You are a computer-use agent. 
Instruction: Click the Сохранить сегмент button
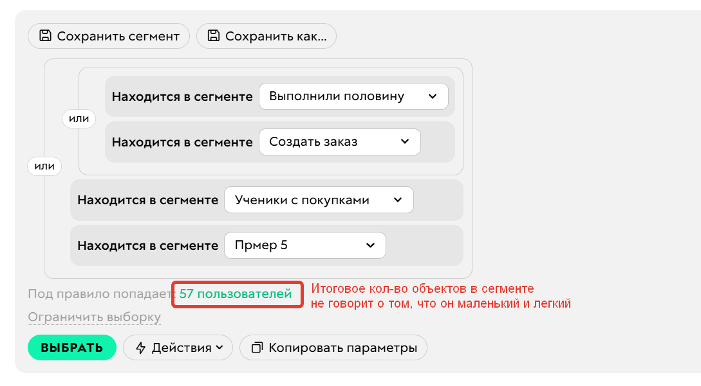[x=109, y=36]
